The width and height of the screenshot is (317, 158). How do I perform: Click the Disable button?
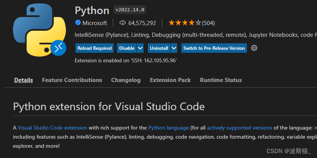point(126,48)
